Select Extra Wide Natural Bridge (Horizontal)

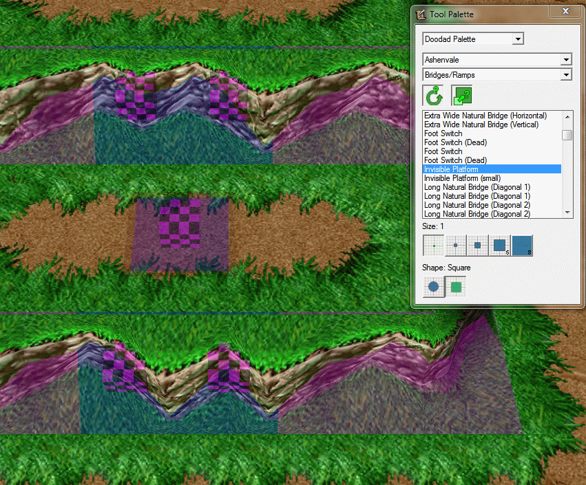pos(485,116)
